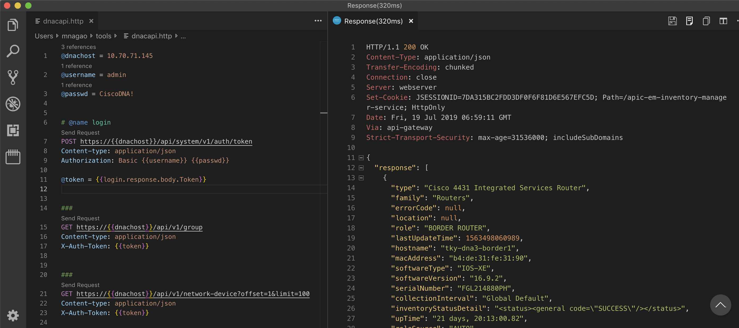Save response body via document icon
The height and width of the screenshot is (328, 739).
(690, 21)
